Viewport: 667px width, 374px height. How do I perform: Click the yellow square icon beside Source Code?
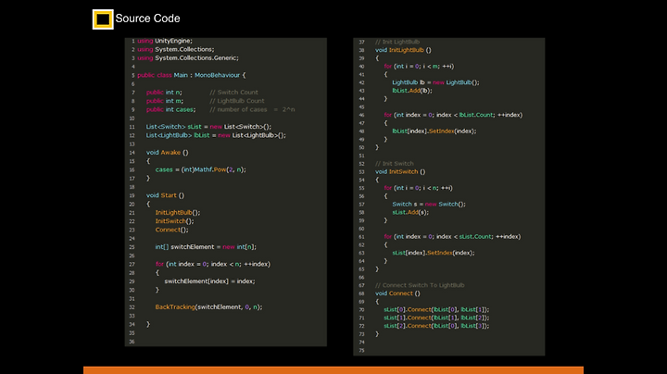point(103,19)
